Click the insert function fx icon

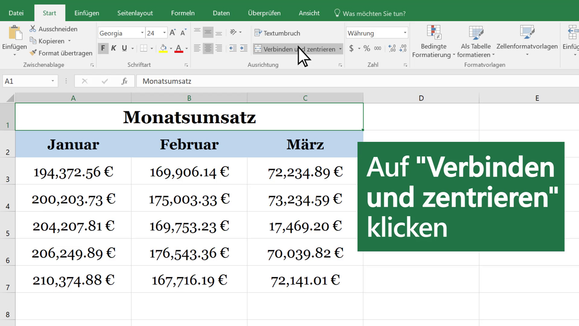coord(124,81)
